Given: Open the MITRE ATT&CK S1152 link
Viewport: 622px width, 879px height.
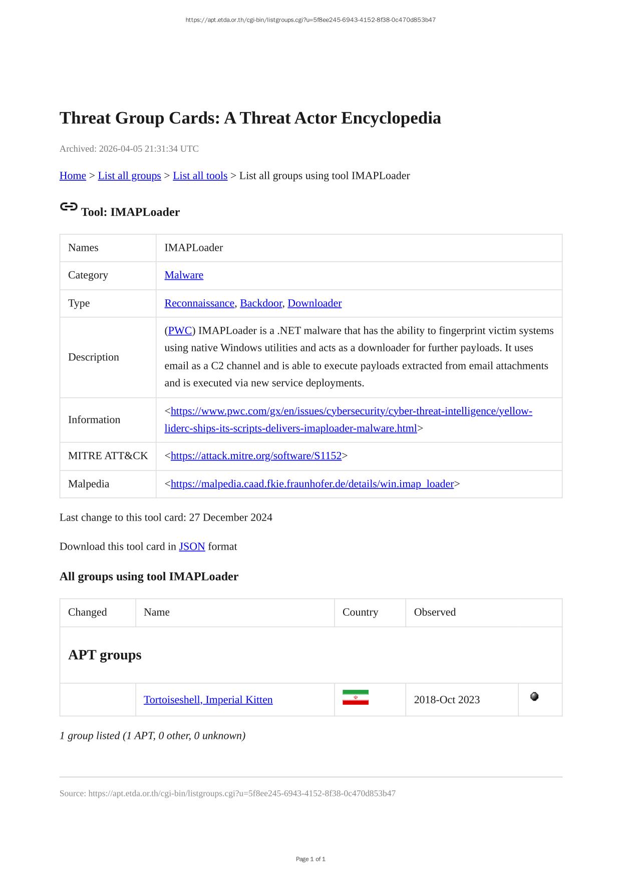Looking at the screenshot, I should coord(256,456).
